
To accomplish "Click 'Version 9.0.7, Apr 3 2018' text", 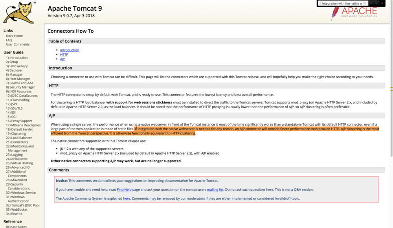I will point(71,16).
